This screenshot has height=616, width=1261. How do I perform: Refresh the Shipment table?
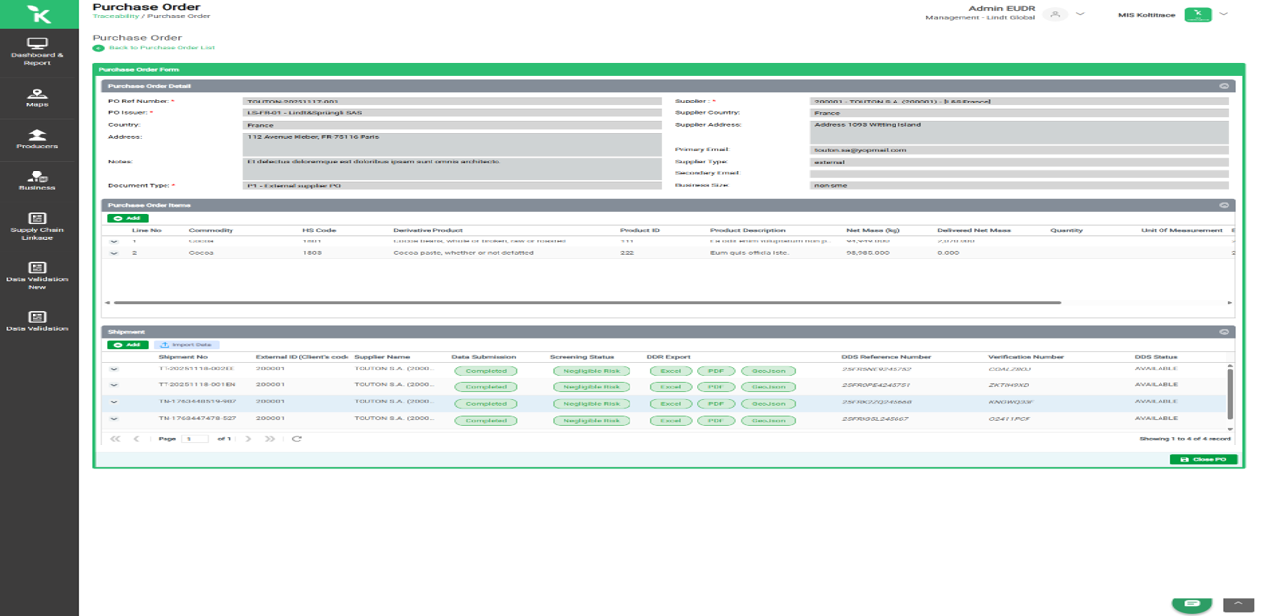pyautogui.click(x=297, y=438)
